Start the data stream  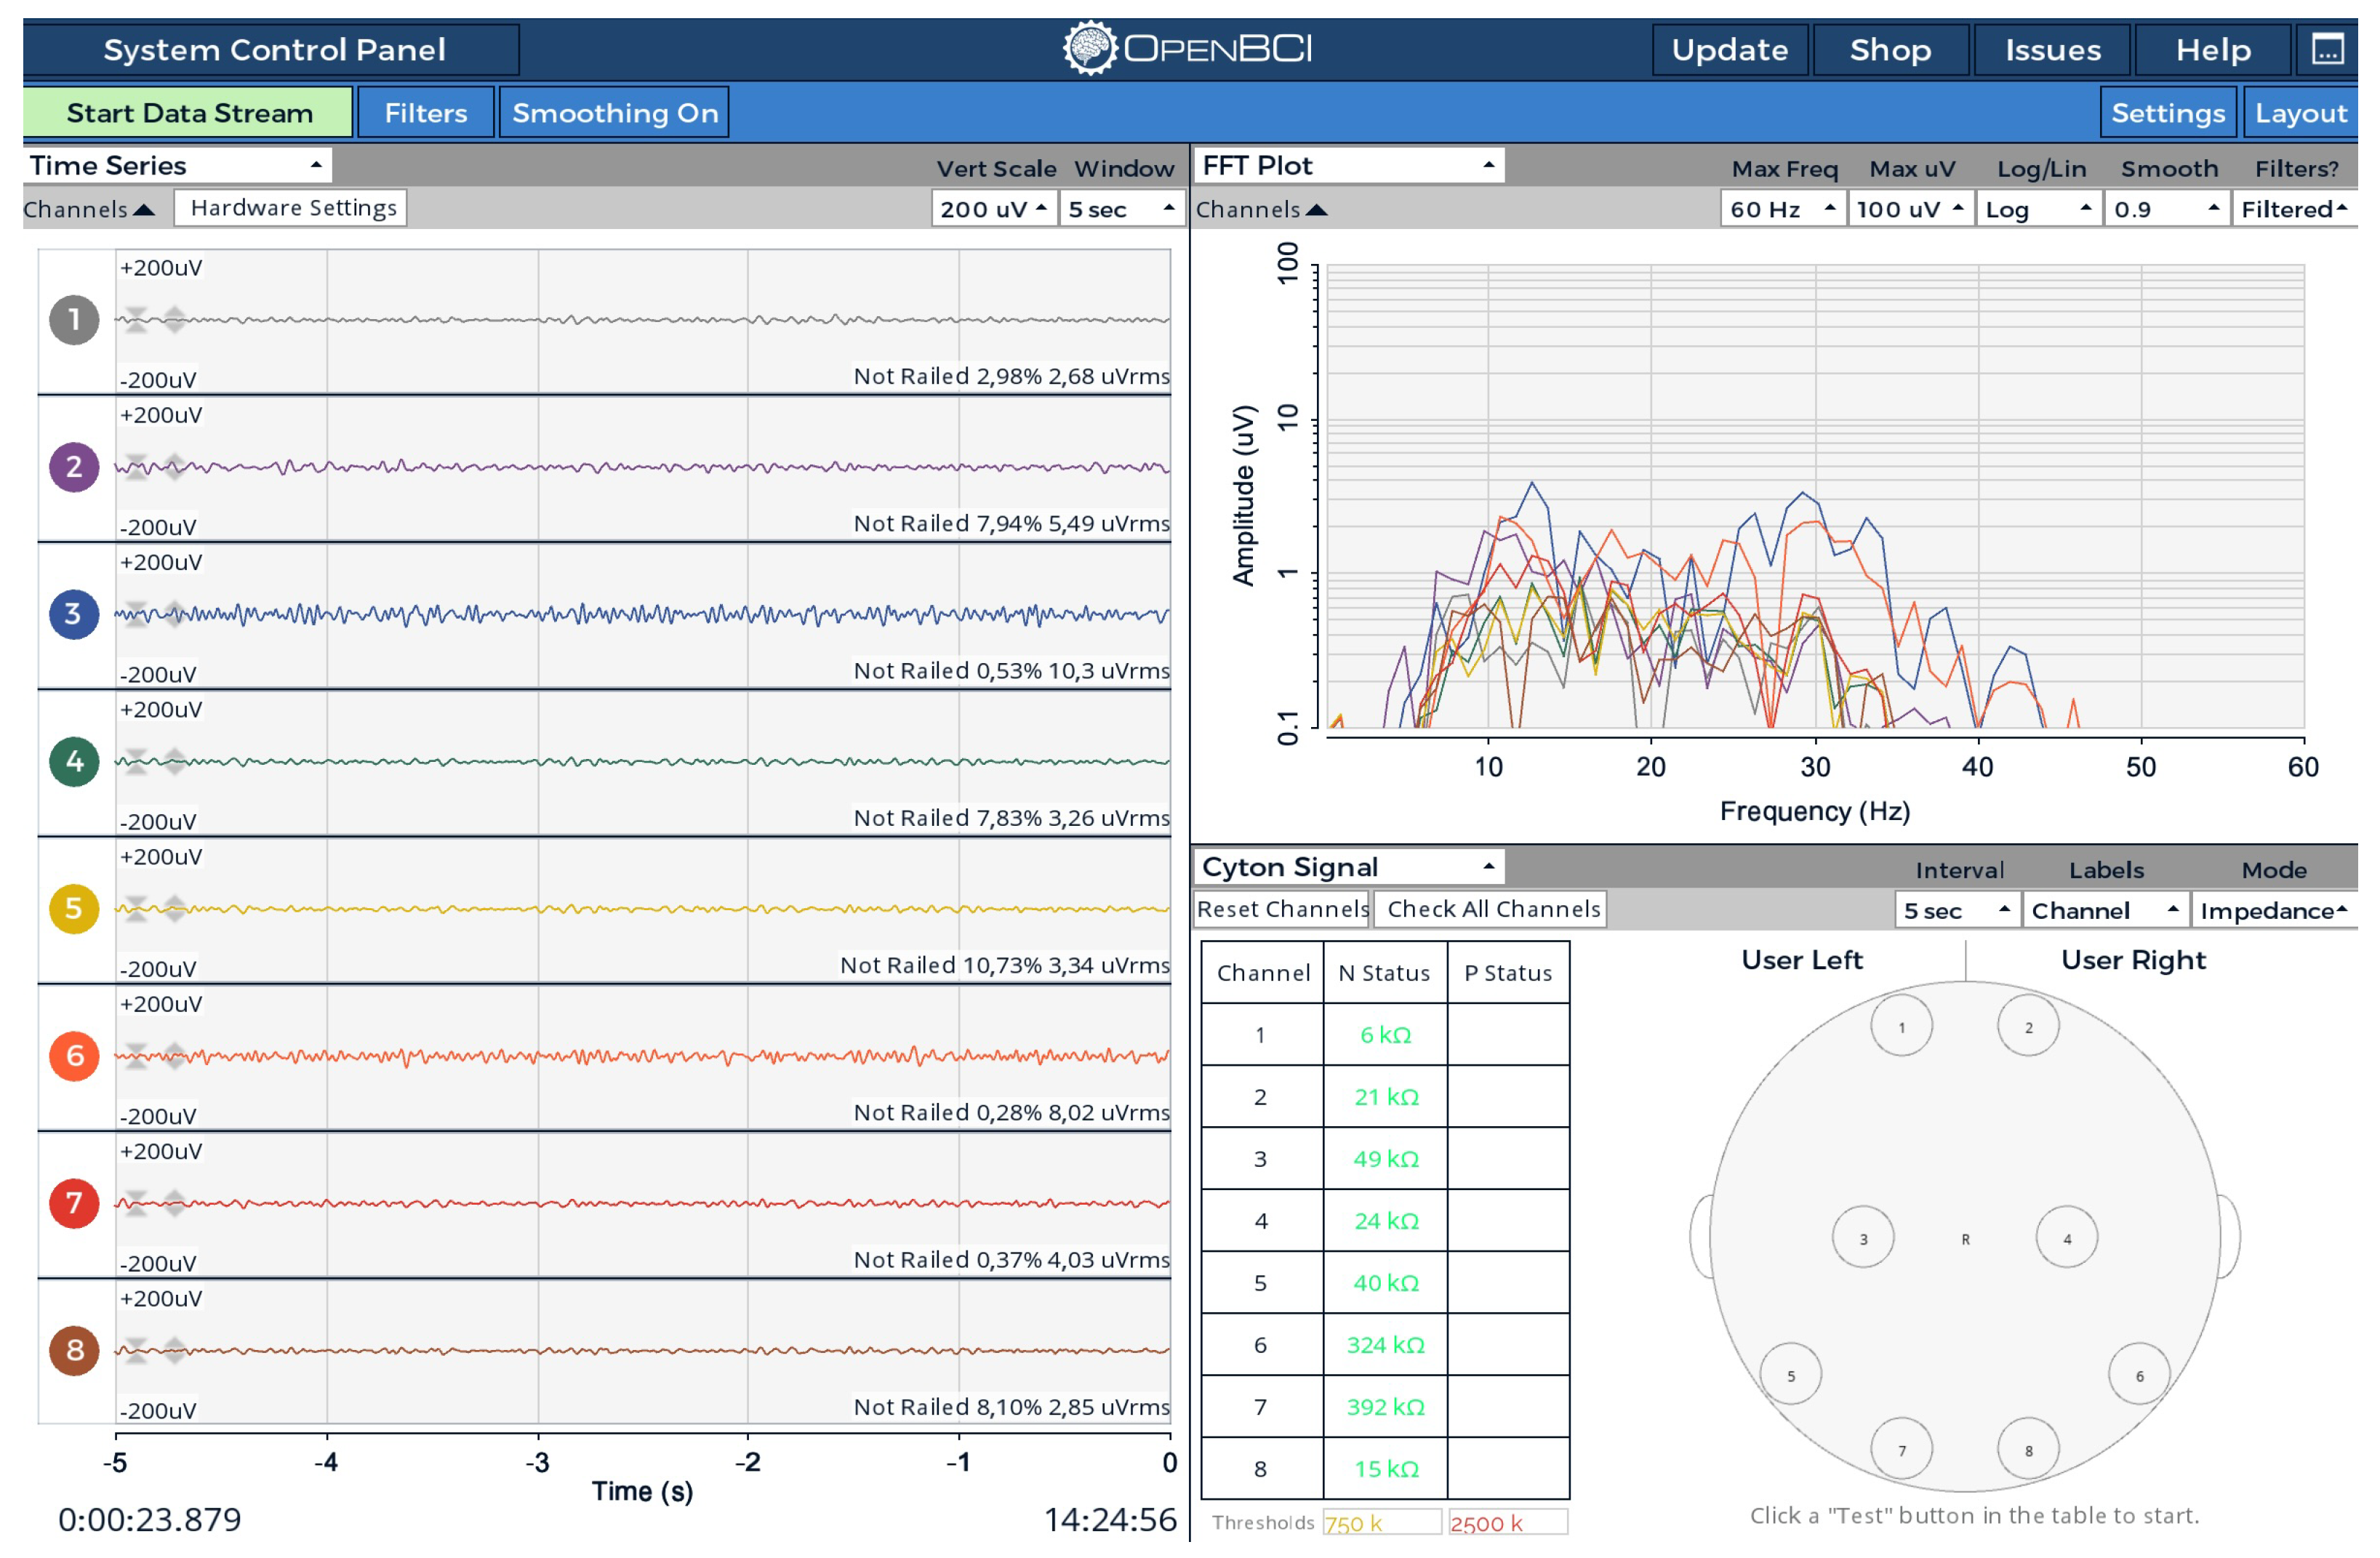tap(189, 113)
